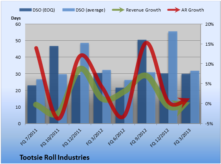Click the red AR Growth legend arrow

(174, 10)
